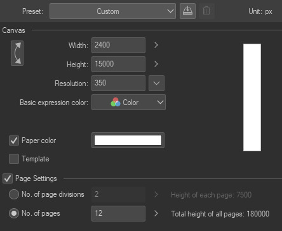Screen dimensions: 282x231
Task: Click the delete preset trash icon
Action: click(x=206, y=11)
